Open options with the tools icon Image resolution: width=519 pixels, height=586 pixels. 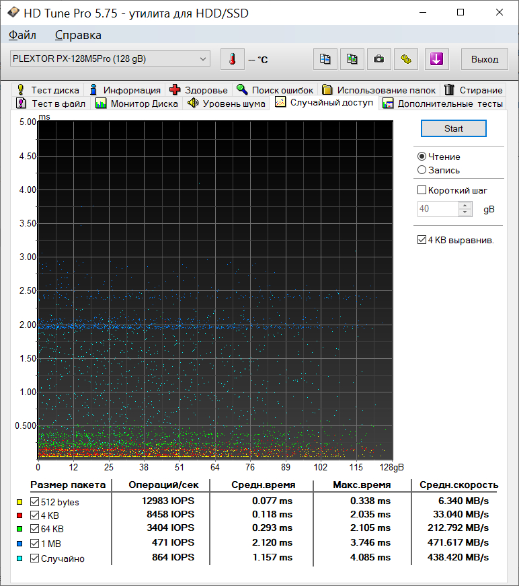(x=406, y=59)
